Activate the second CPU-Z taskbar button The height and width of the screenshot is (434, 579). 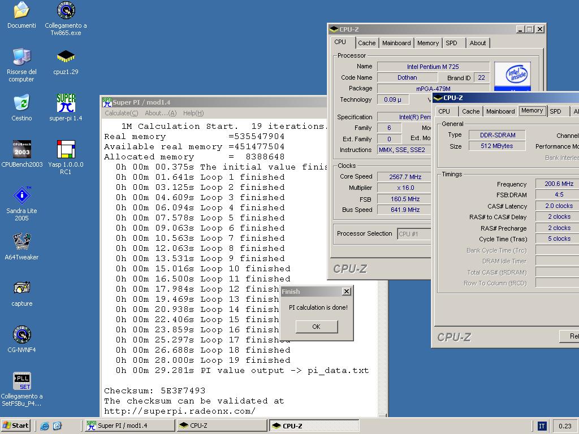314,426
